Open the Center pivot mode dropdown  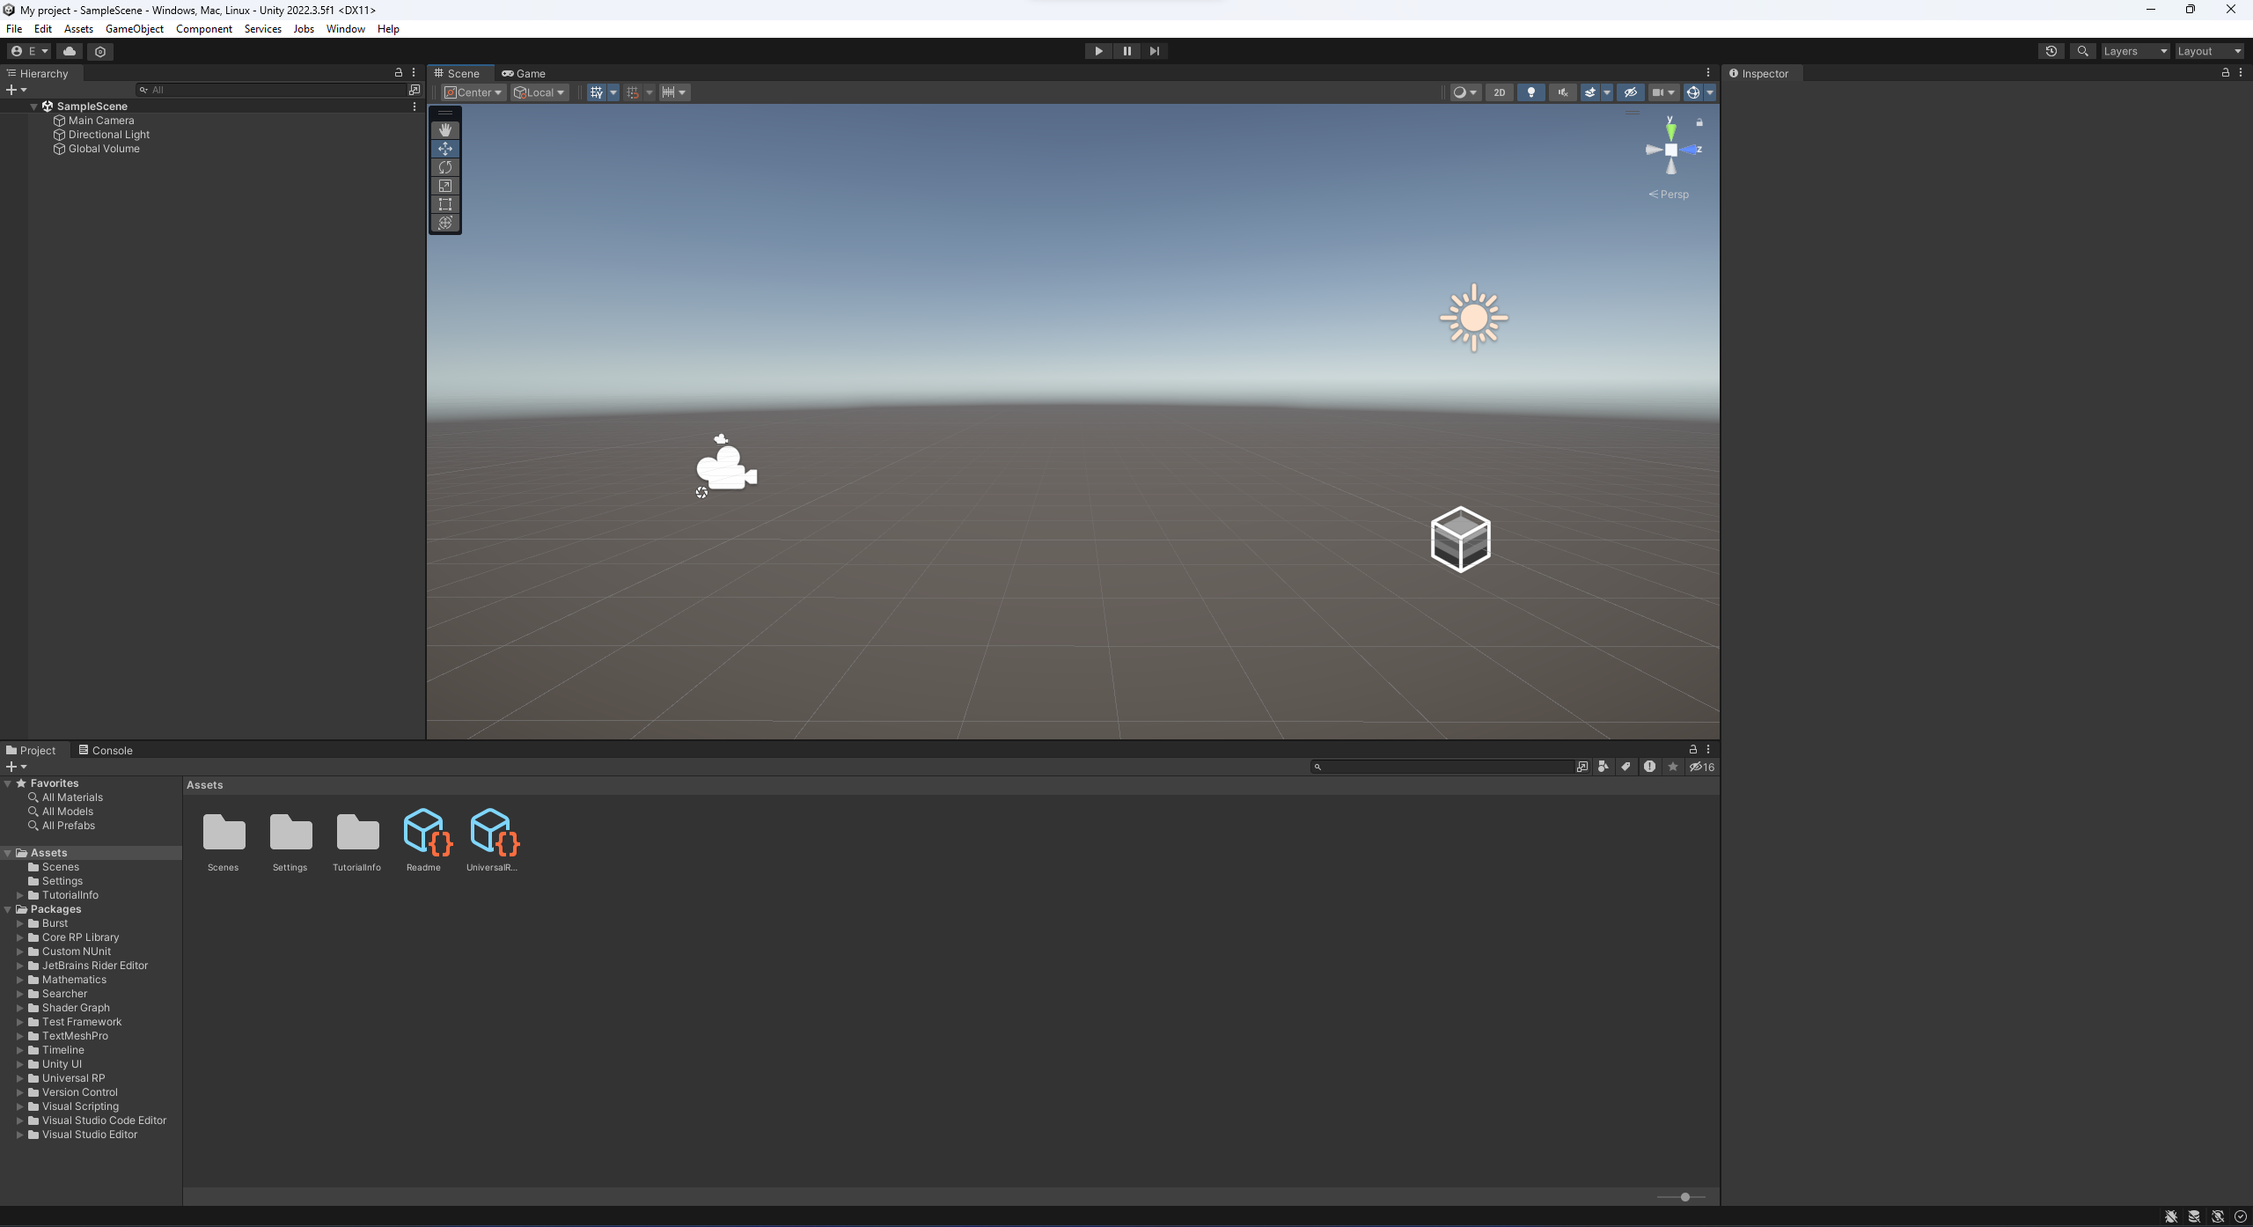pyautogui.click(x=473, y=92)
